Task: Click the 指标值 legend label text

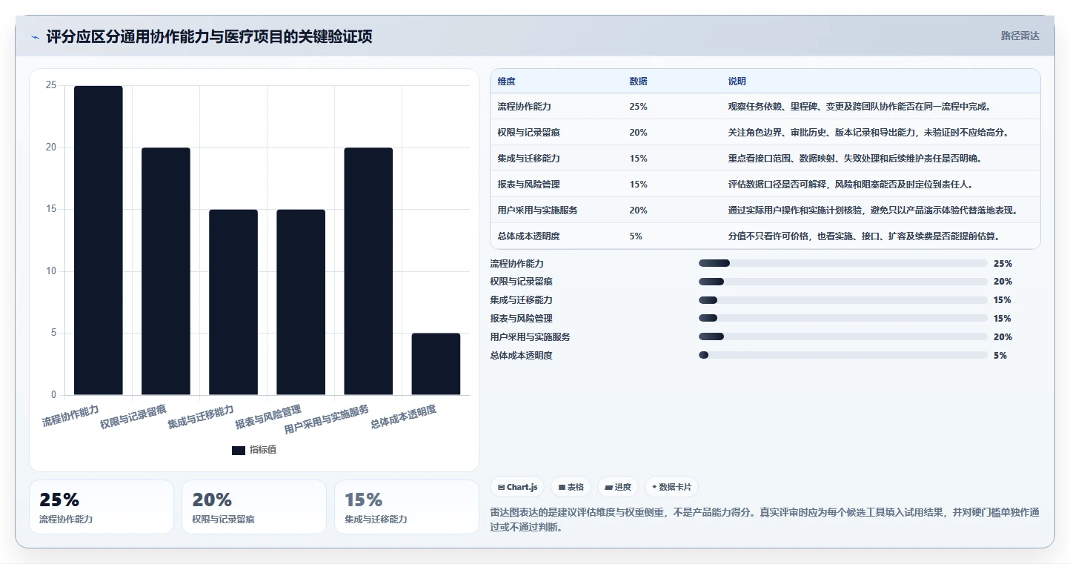Action: (x=263, y=450)
